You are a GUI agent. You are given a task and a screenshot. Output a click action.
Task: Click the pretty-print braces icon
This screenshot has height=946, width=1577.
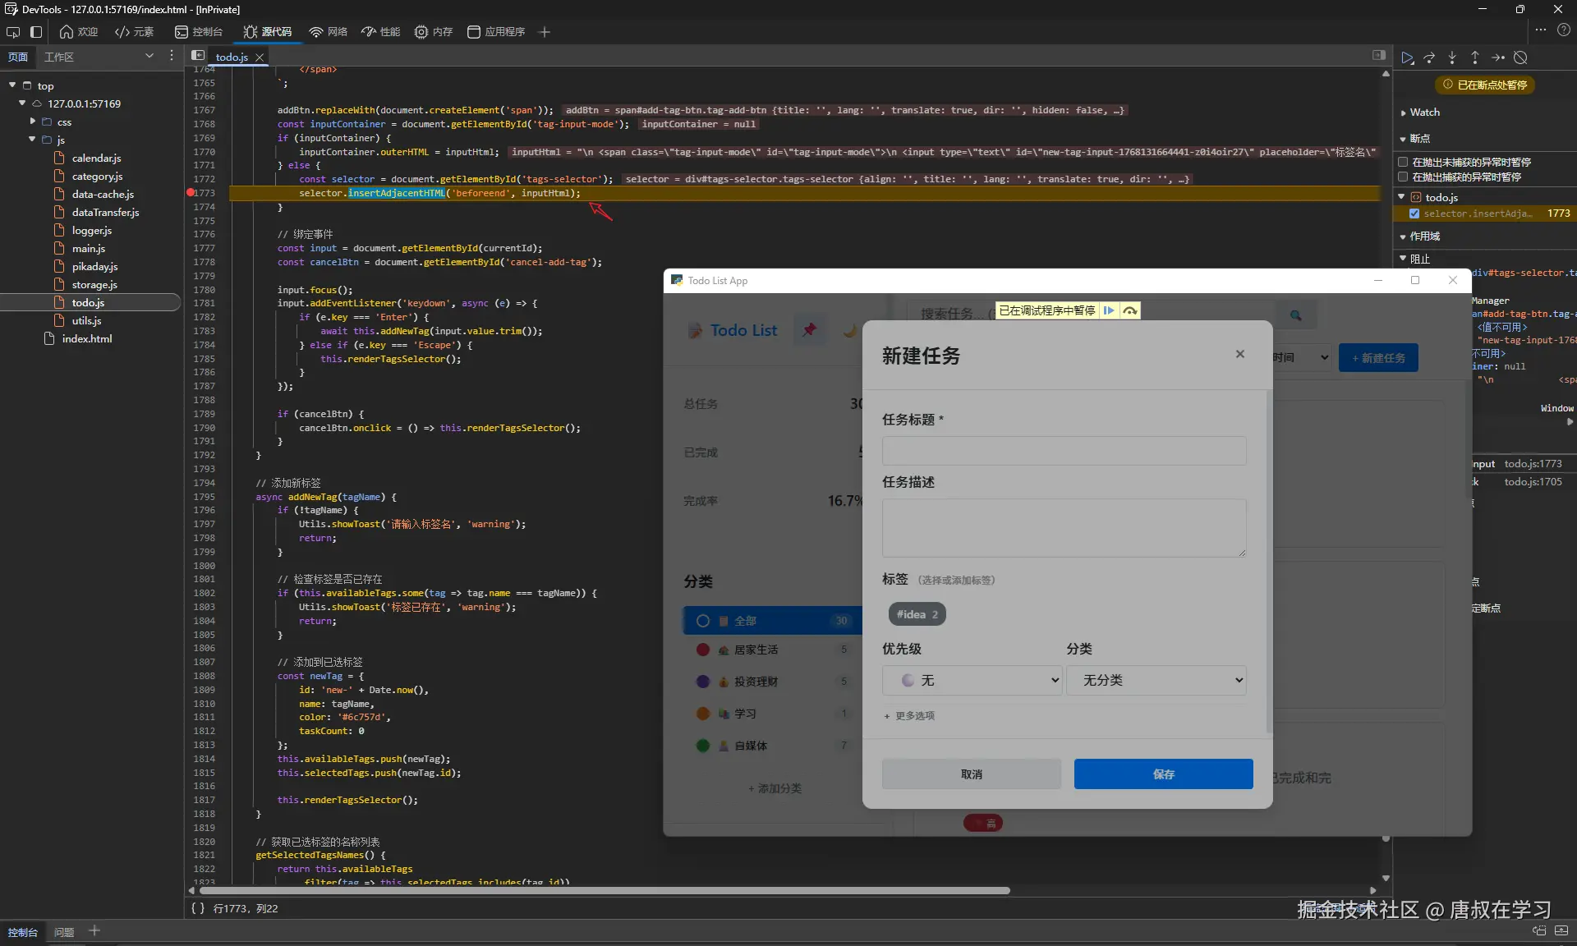pos(197,908)
